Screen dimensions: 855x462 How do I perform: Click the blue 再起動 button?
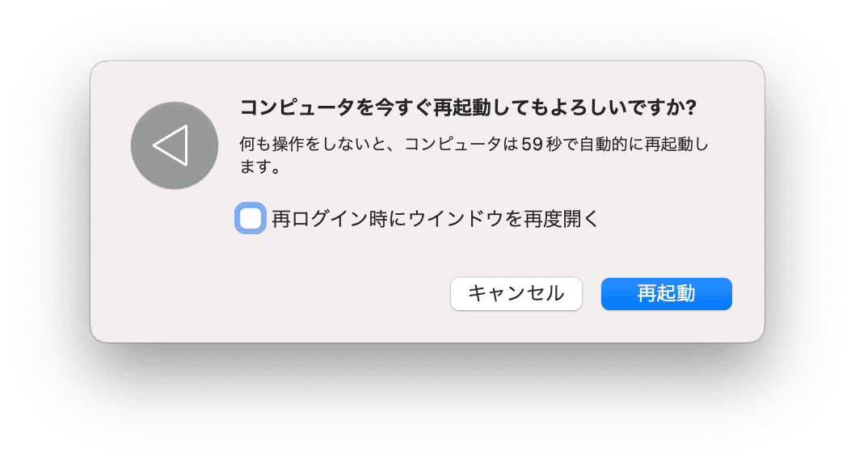pos(667,294)
